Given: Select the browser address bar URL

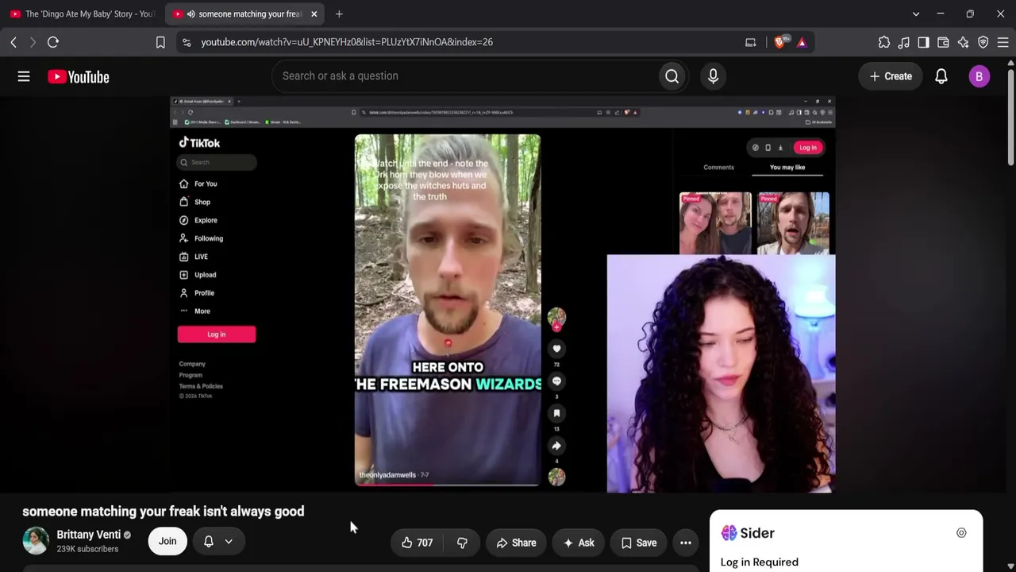Looking at the screenshot, I should 347,42.
